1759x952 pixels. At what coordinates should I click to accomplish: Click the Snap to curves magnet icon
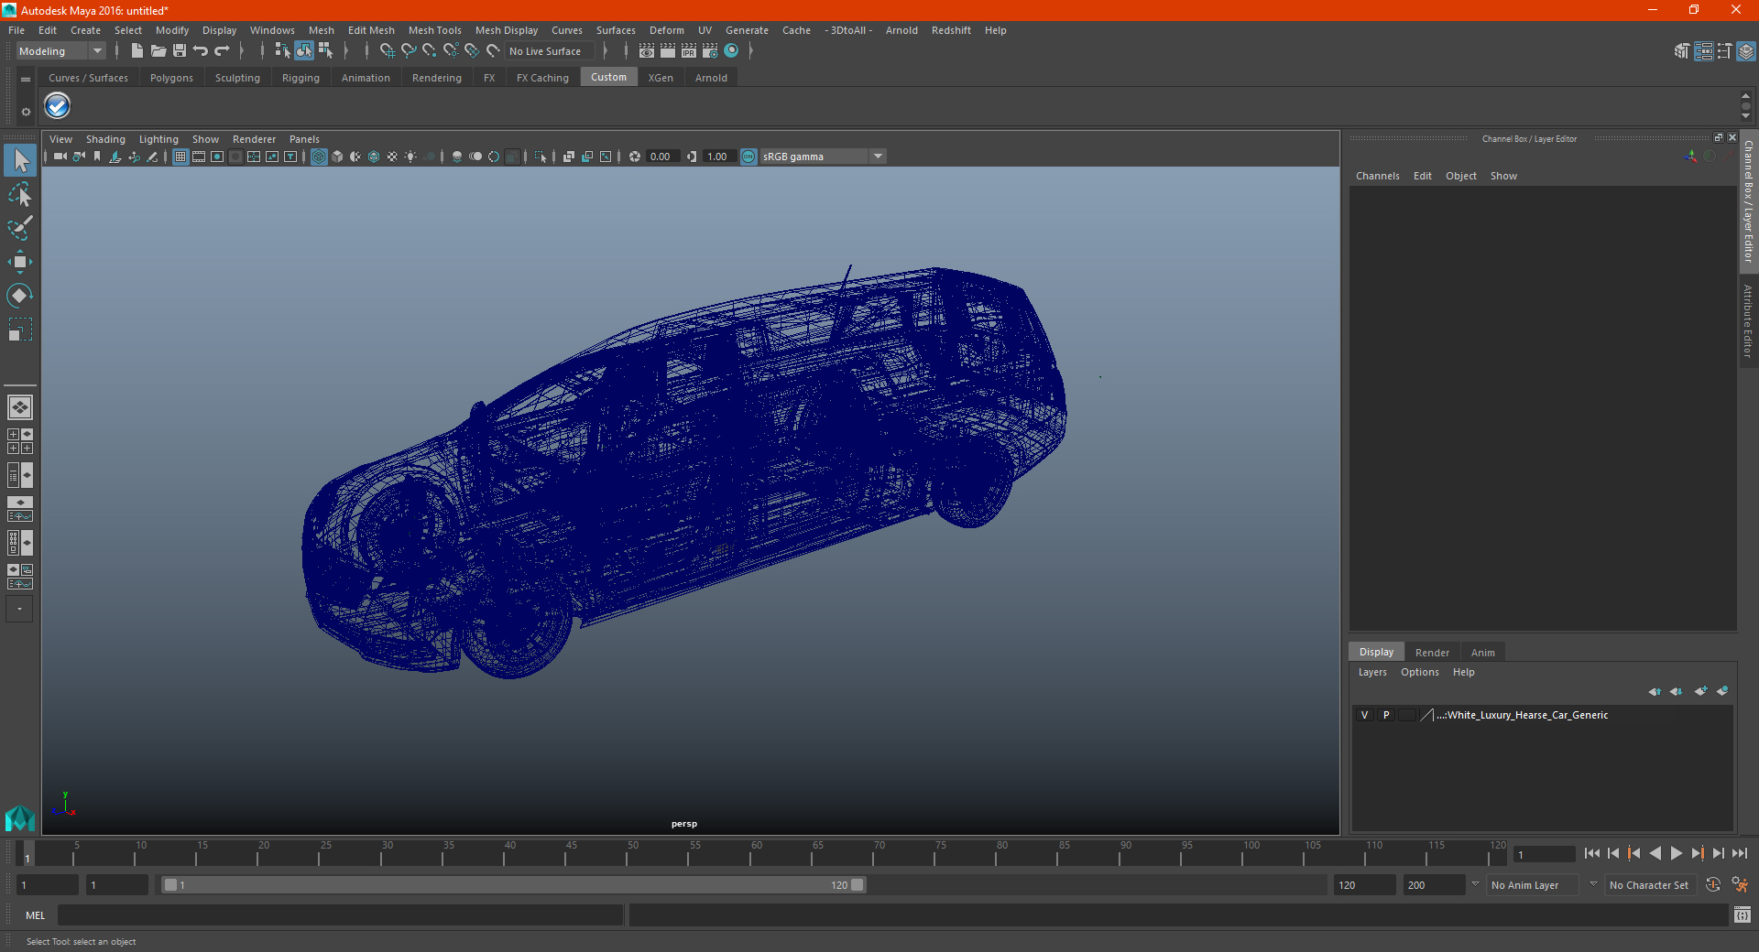tap(409, 51)
